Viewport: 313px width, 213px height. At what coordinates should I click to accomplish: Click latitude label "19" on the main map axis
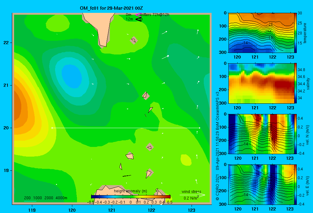(x=6, y=170)
